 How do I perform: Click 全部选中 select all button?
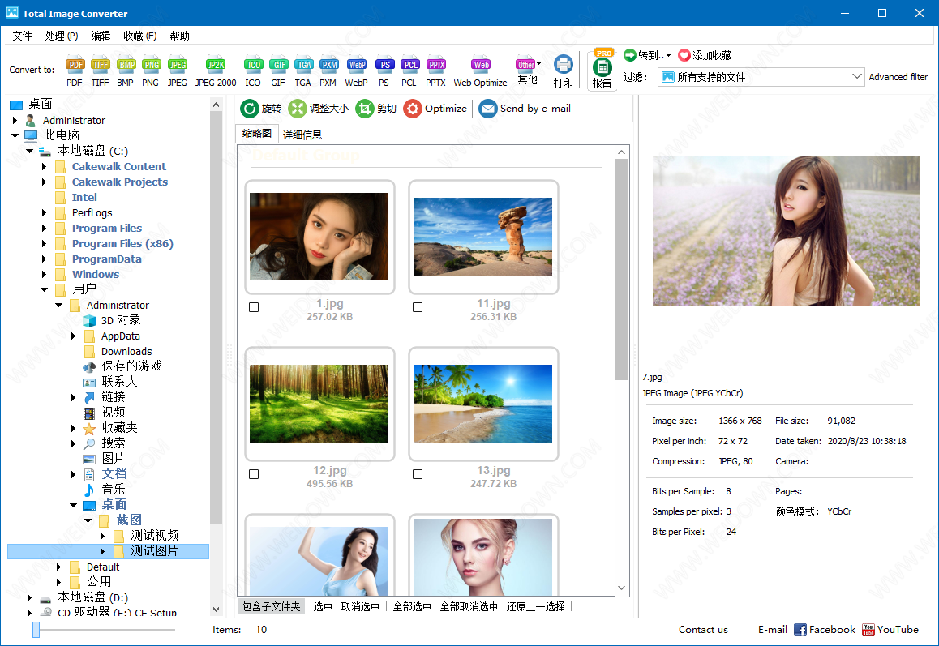412,606
